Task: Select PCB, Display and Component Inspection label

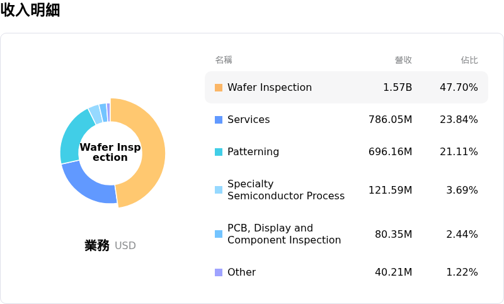Action: point(283,234)
